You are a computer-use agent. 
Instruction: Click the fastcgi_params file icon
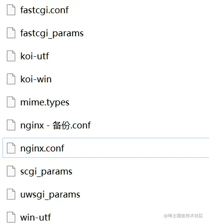point(11,33)
